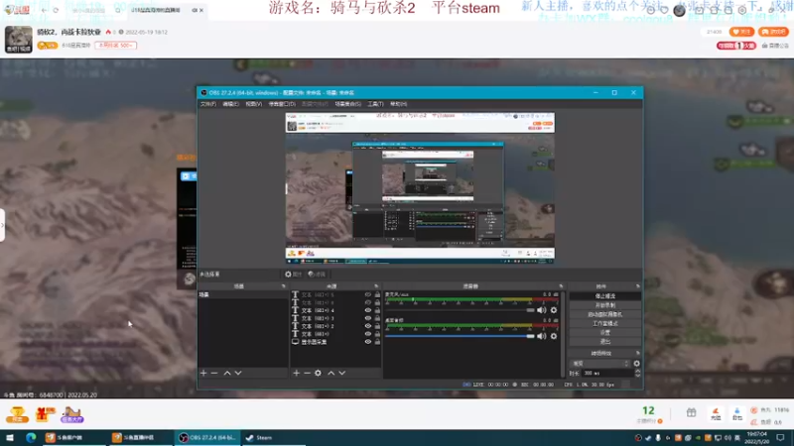
Task: Hide the 文本 (GDI+) 2 source
Action: [368, 326]
